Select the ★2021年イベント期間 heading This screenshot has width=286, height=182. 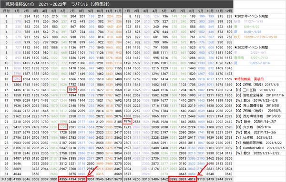[x=251, y=16]
